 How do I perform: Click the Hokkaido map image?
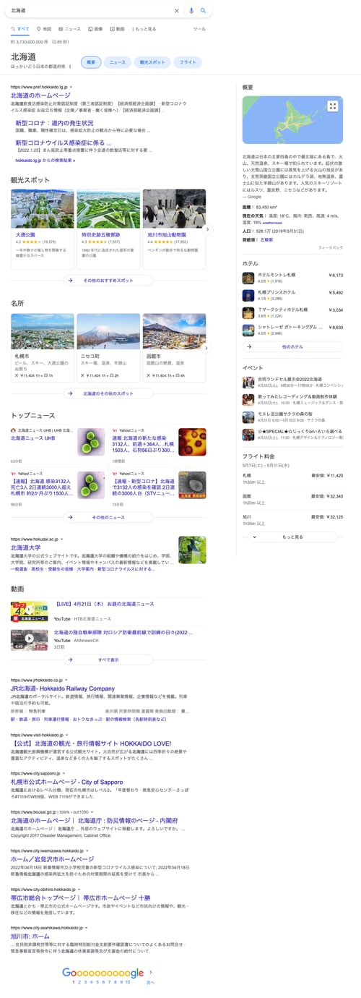pos(292,121)
